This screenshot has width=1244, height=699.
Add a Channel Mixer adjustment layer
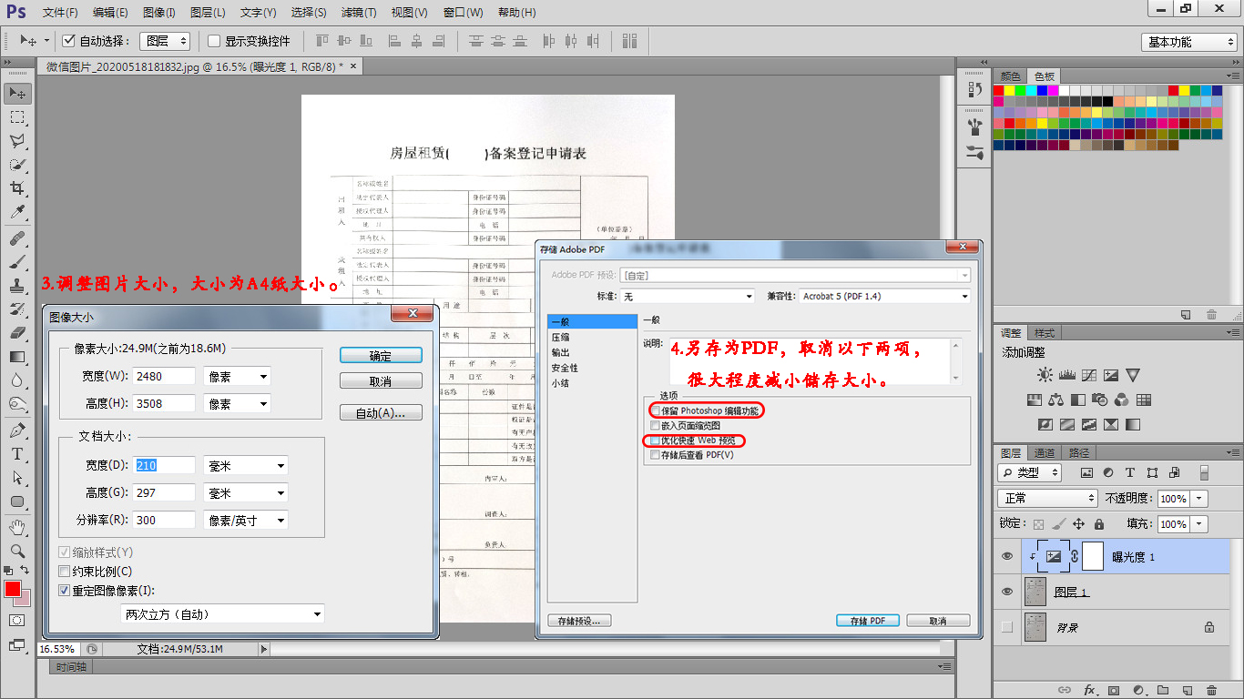pos(1122,400)
